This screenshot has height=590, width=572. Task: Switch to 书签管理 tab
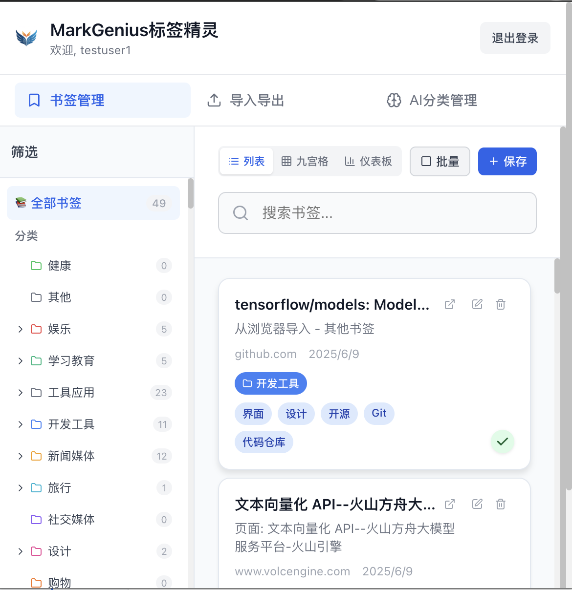point(103,100)
